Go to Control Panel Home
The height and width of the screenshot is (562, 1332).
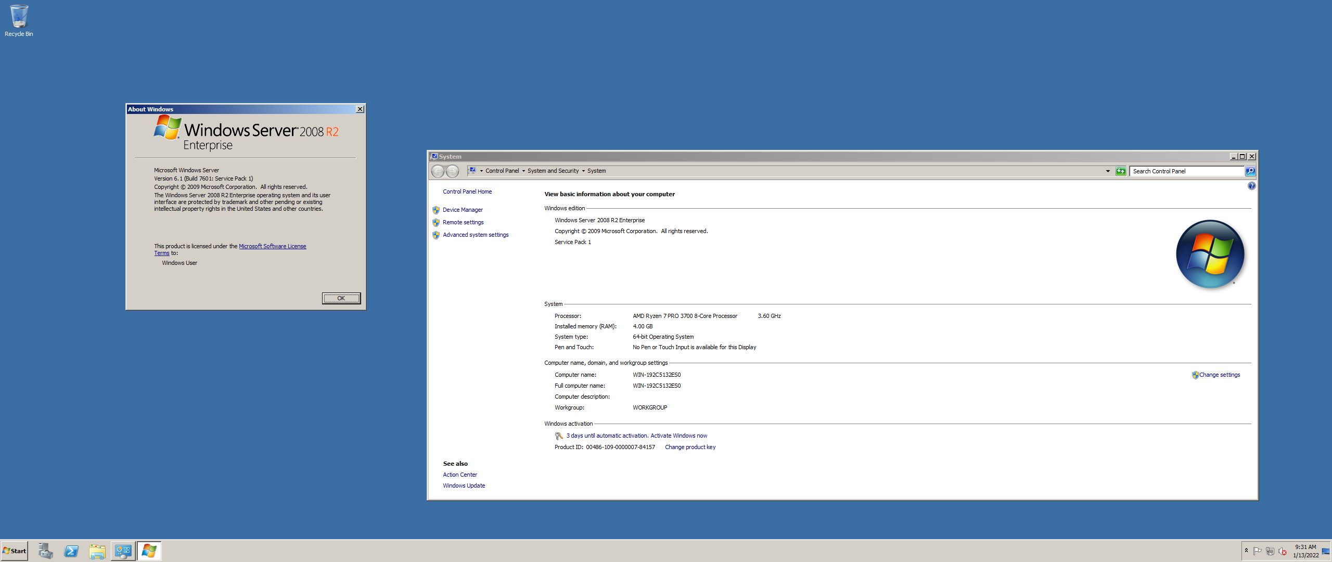tap(467, 191)
